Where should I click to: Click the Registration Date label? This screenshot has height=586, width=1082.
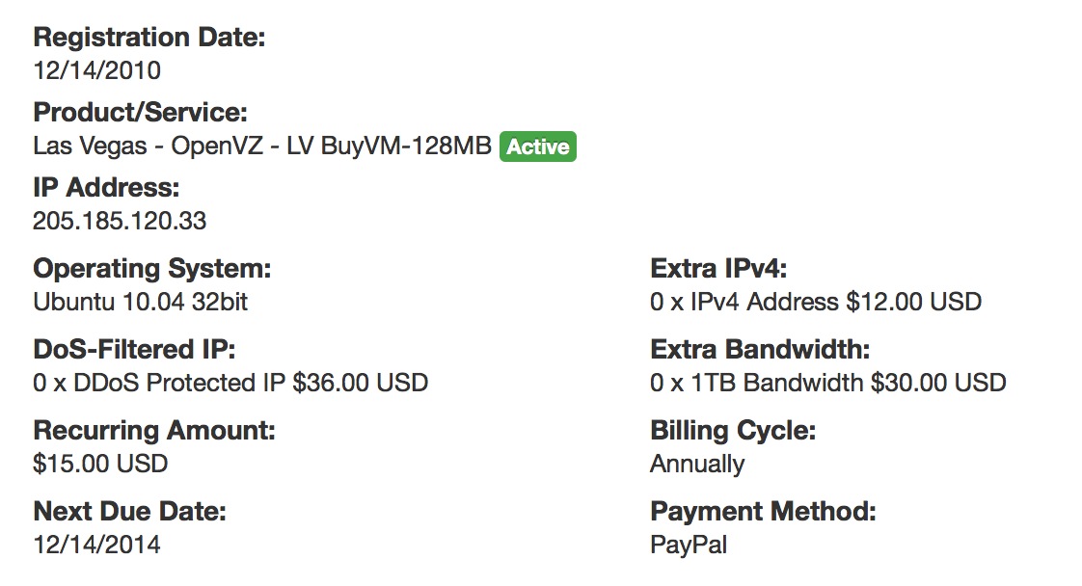tap(149, 38)
